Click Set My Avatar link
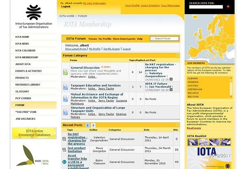Screen dimensions: 246x169 [x=112, y=49]
